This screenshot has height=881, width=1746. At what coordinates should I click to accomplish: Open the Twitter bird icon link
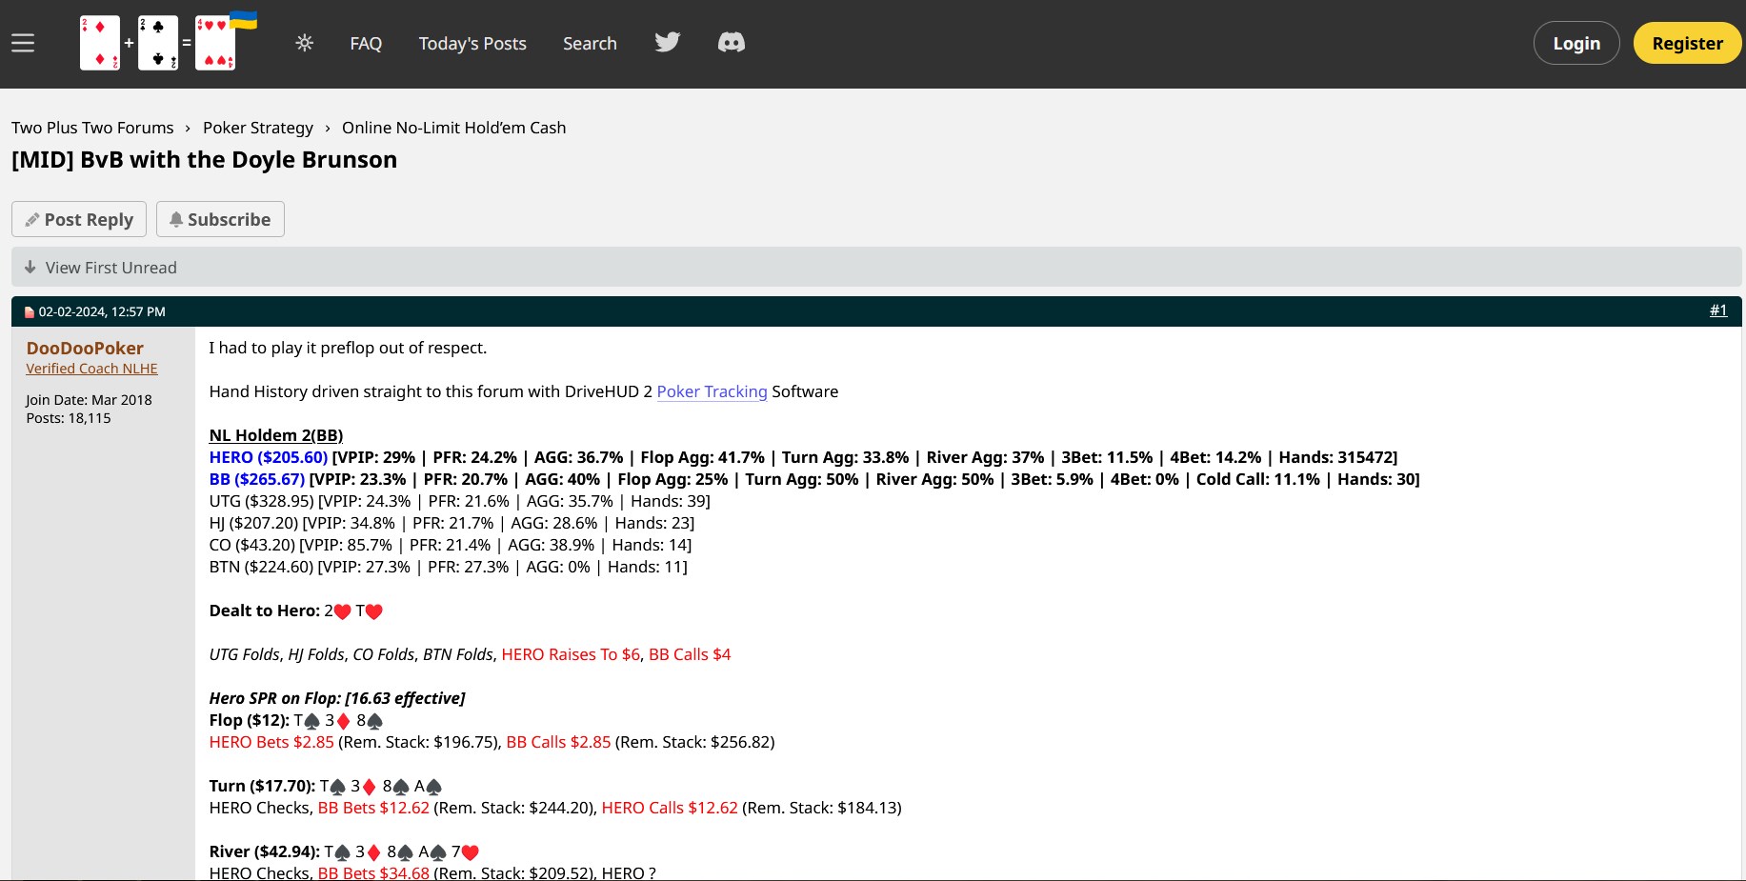pos(667,43)
